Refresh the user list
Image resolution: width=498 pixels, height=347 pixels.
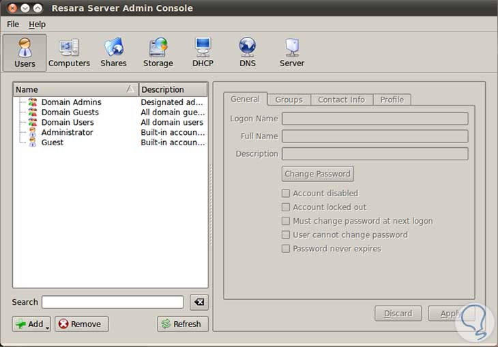[183, 324]
